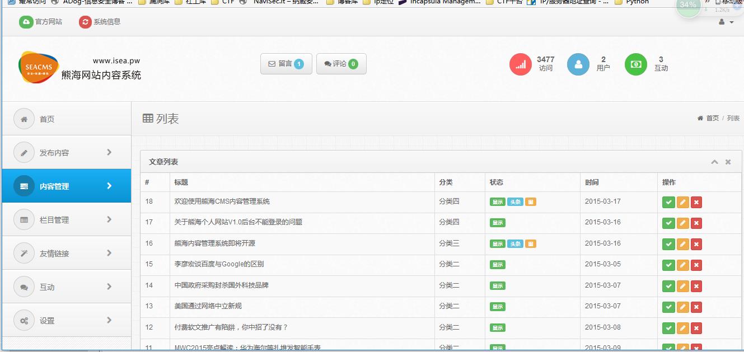
Task: Click the 显示 badge on article 17
Action: 498,223
